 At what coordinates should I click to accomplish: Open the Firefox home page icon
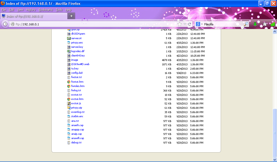coord(265,24)
